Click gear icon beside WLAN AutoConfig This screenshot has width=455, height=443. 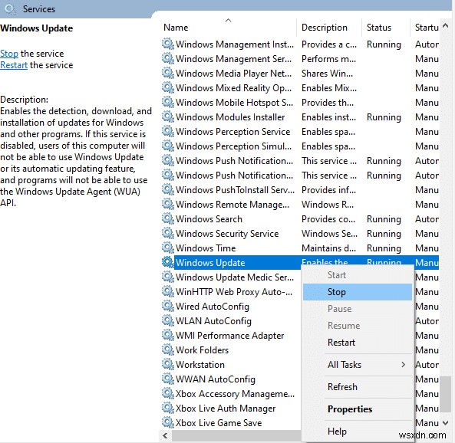168,320
